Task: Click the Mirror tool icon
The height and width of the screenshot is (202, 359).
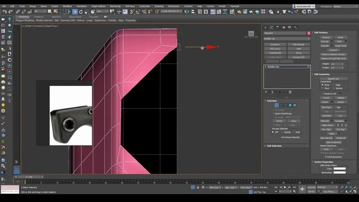Action: tap(187, 11)
